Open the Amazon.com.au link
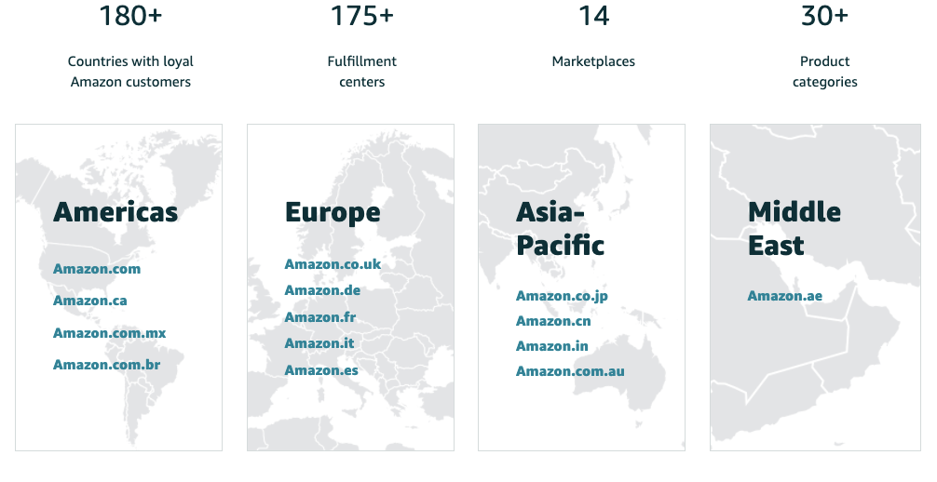937x482 pixels. 570,371
